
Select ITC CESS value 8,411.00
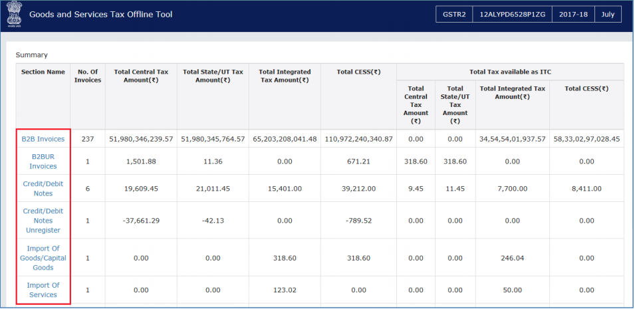586,189
